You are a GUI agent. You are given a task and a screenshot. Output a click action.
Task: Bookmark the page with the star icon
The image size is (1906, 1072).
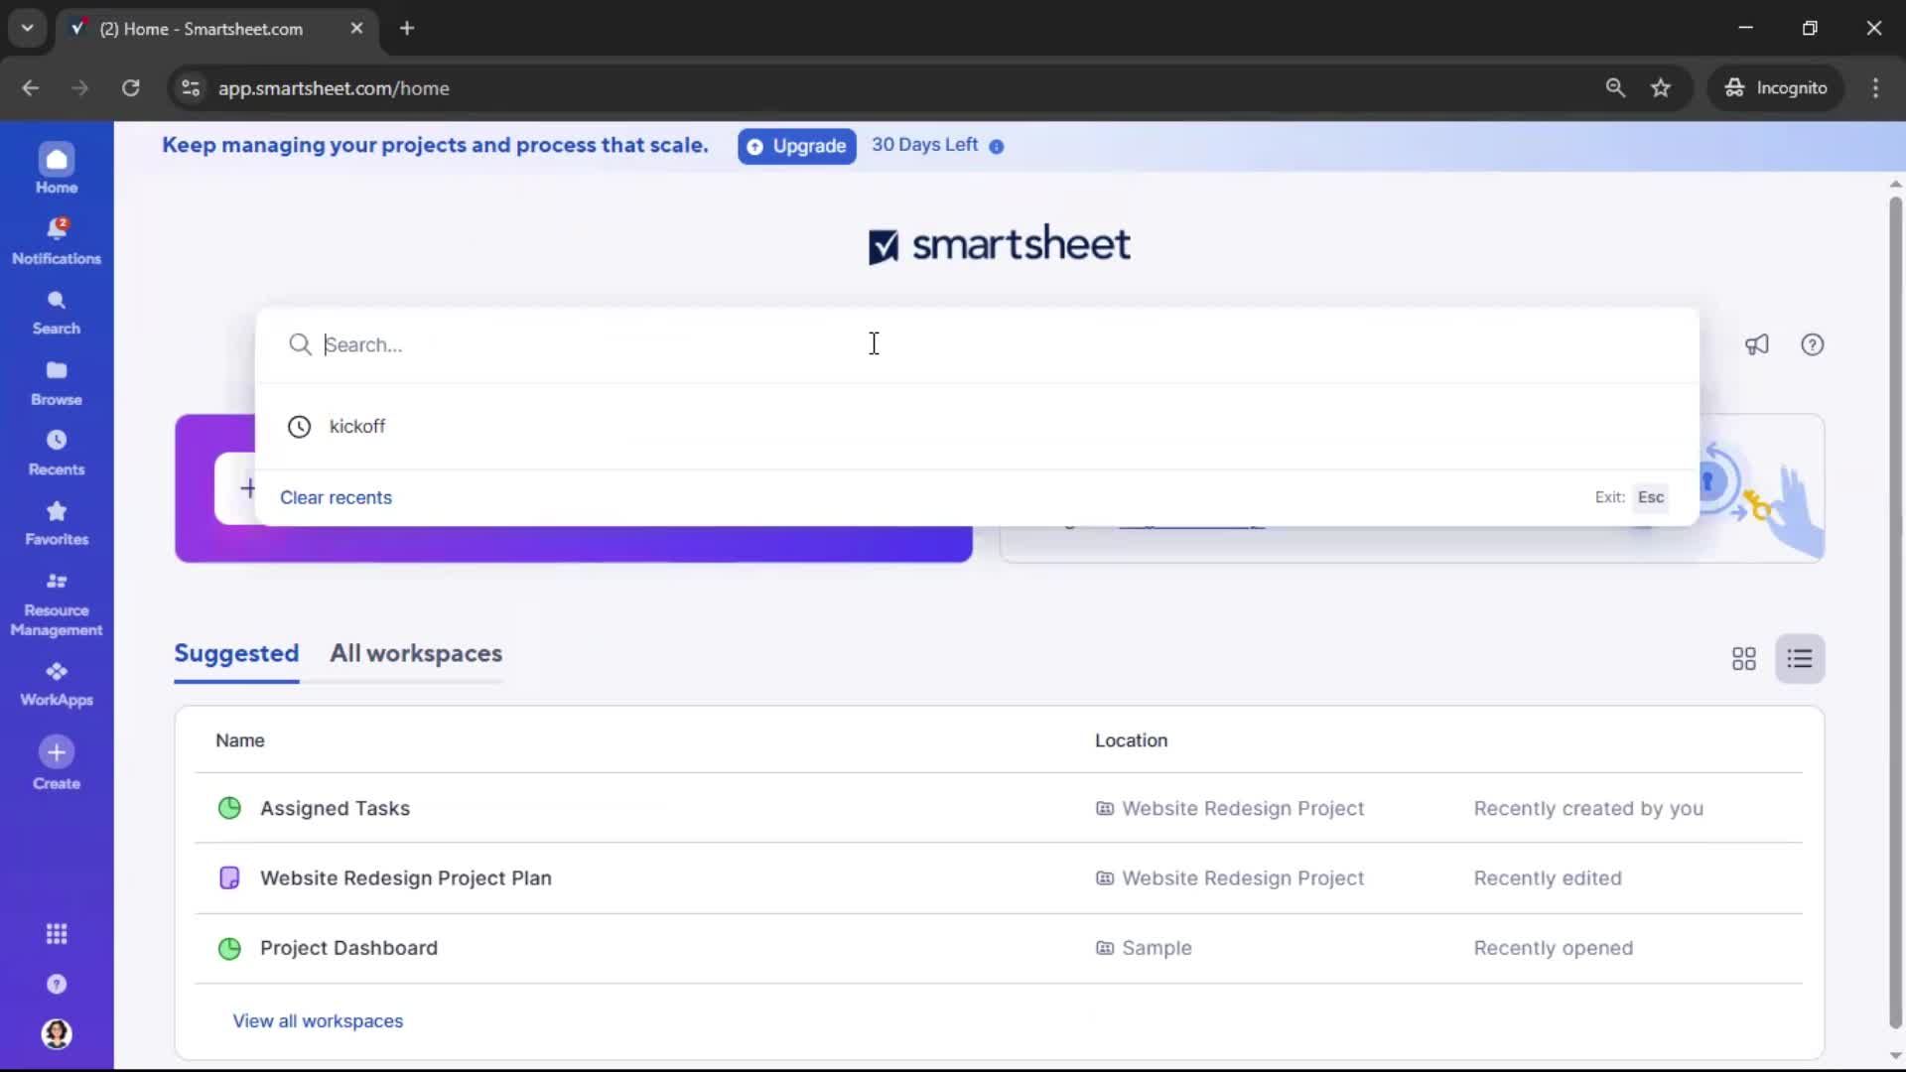[1662, 87]
